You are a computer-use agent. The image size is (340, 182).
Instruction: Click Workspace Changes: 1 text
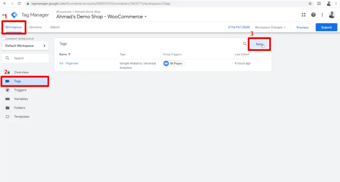[270, 27]
